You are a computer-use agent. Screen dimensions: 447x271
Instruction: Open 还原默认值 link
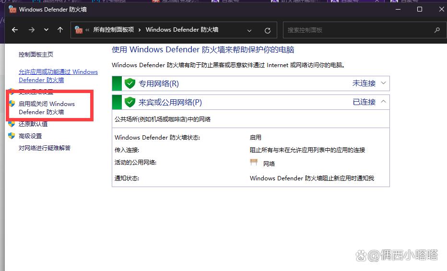(33, 124)
